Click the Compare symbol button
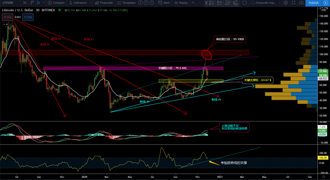Screen dimensions: 330x180 (x=56, y=3)
